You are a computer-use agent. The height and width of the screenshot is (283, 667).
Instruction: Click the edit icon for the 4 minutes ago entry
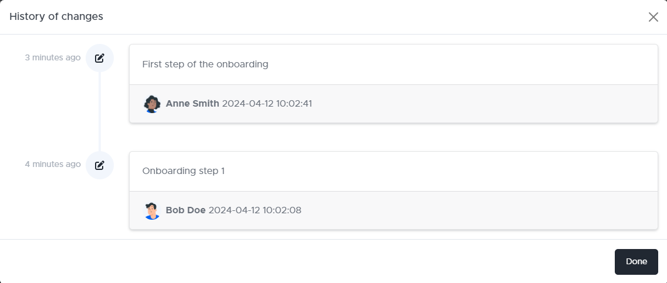point(100,165)
